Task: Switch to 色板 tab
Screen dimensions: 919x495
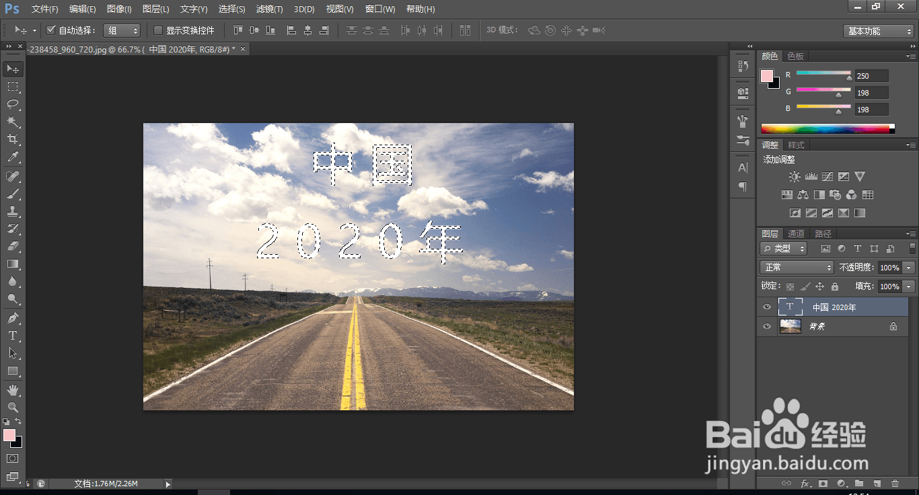Action: pyautogui.click(x=796, y=56)
